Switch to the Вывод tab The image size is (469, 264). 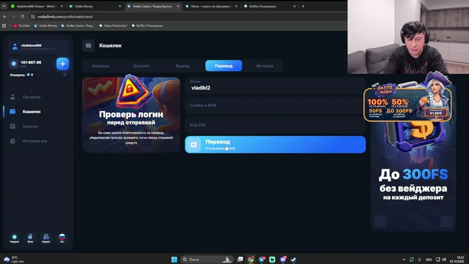coord(183,66)
